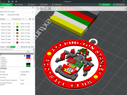Edit preset of filament 2 slot
The width and height of the screenshot is (127, 95).
point(34,24)
